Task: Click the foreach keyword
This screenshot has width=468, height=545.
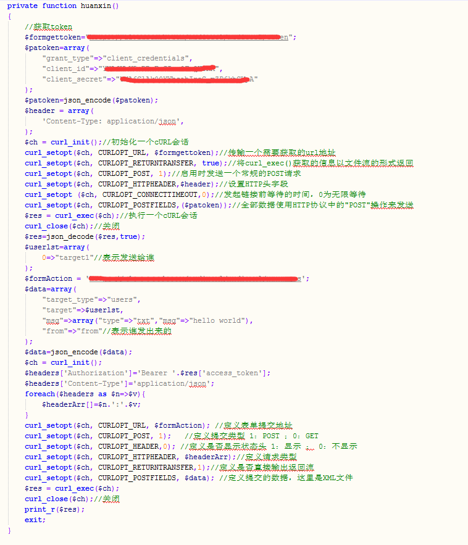Action: pyautogui.click(x=40, y=394)
